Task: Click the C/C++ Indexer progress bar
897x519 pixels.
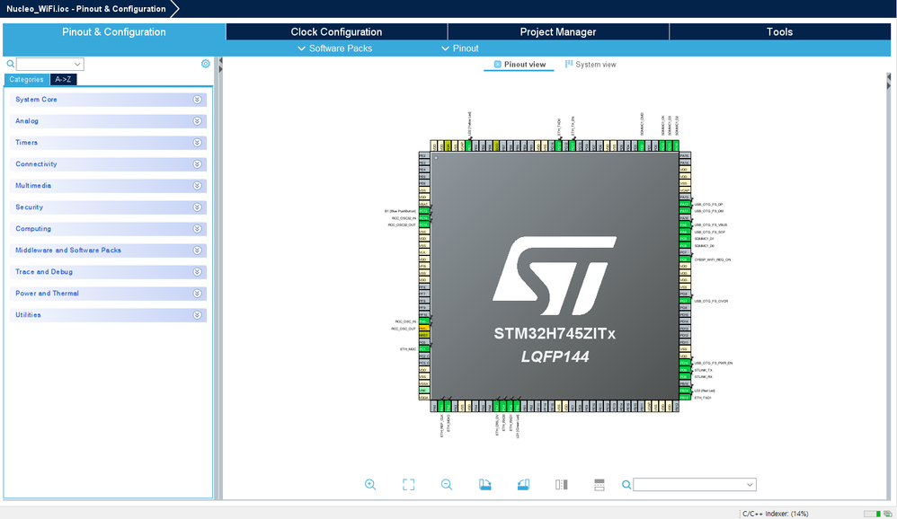Action: pos(870,514)
